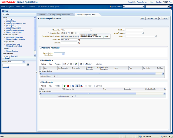
Task: Switch to Manage Trading Partner Items tab
Action: tap(60, 15)
